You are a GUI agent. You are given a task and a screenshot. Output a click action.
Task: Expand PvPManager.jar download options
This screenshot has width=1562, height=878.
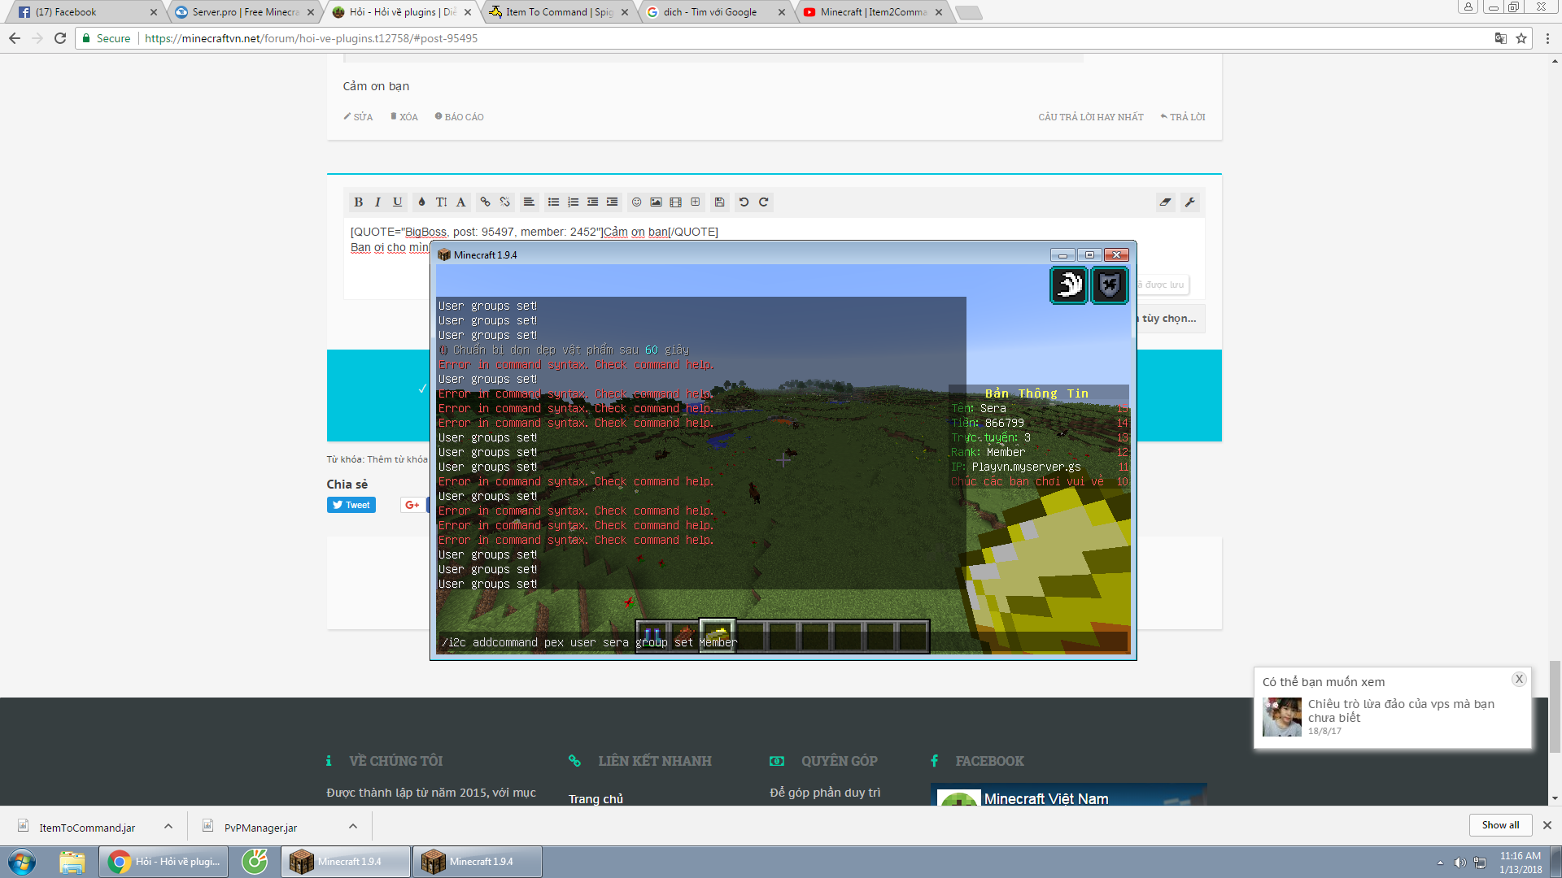click(x=353, y=826)
